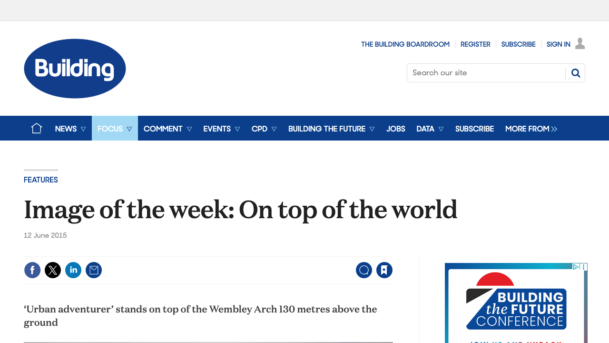Viewport: 609px width, 343px height.
Task: Share the article on Facebook
Action: (x=32, y=270)
